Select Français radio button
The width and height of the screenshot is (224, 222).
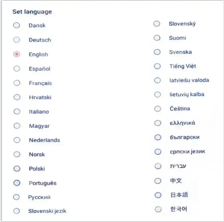pos(17,83)
